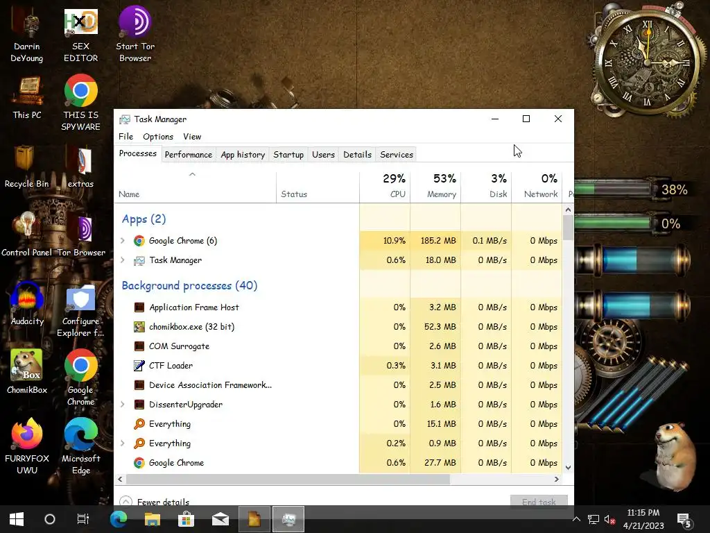Sort processes by Disk column
The height and width of the screenshot is (533, 710).
486,186
